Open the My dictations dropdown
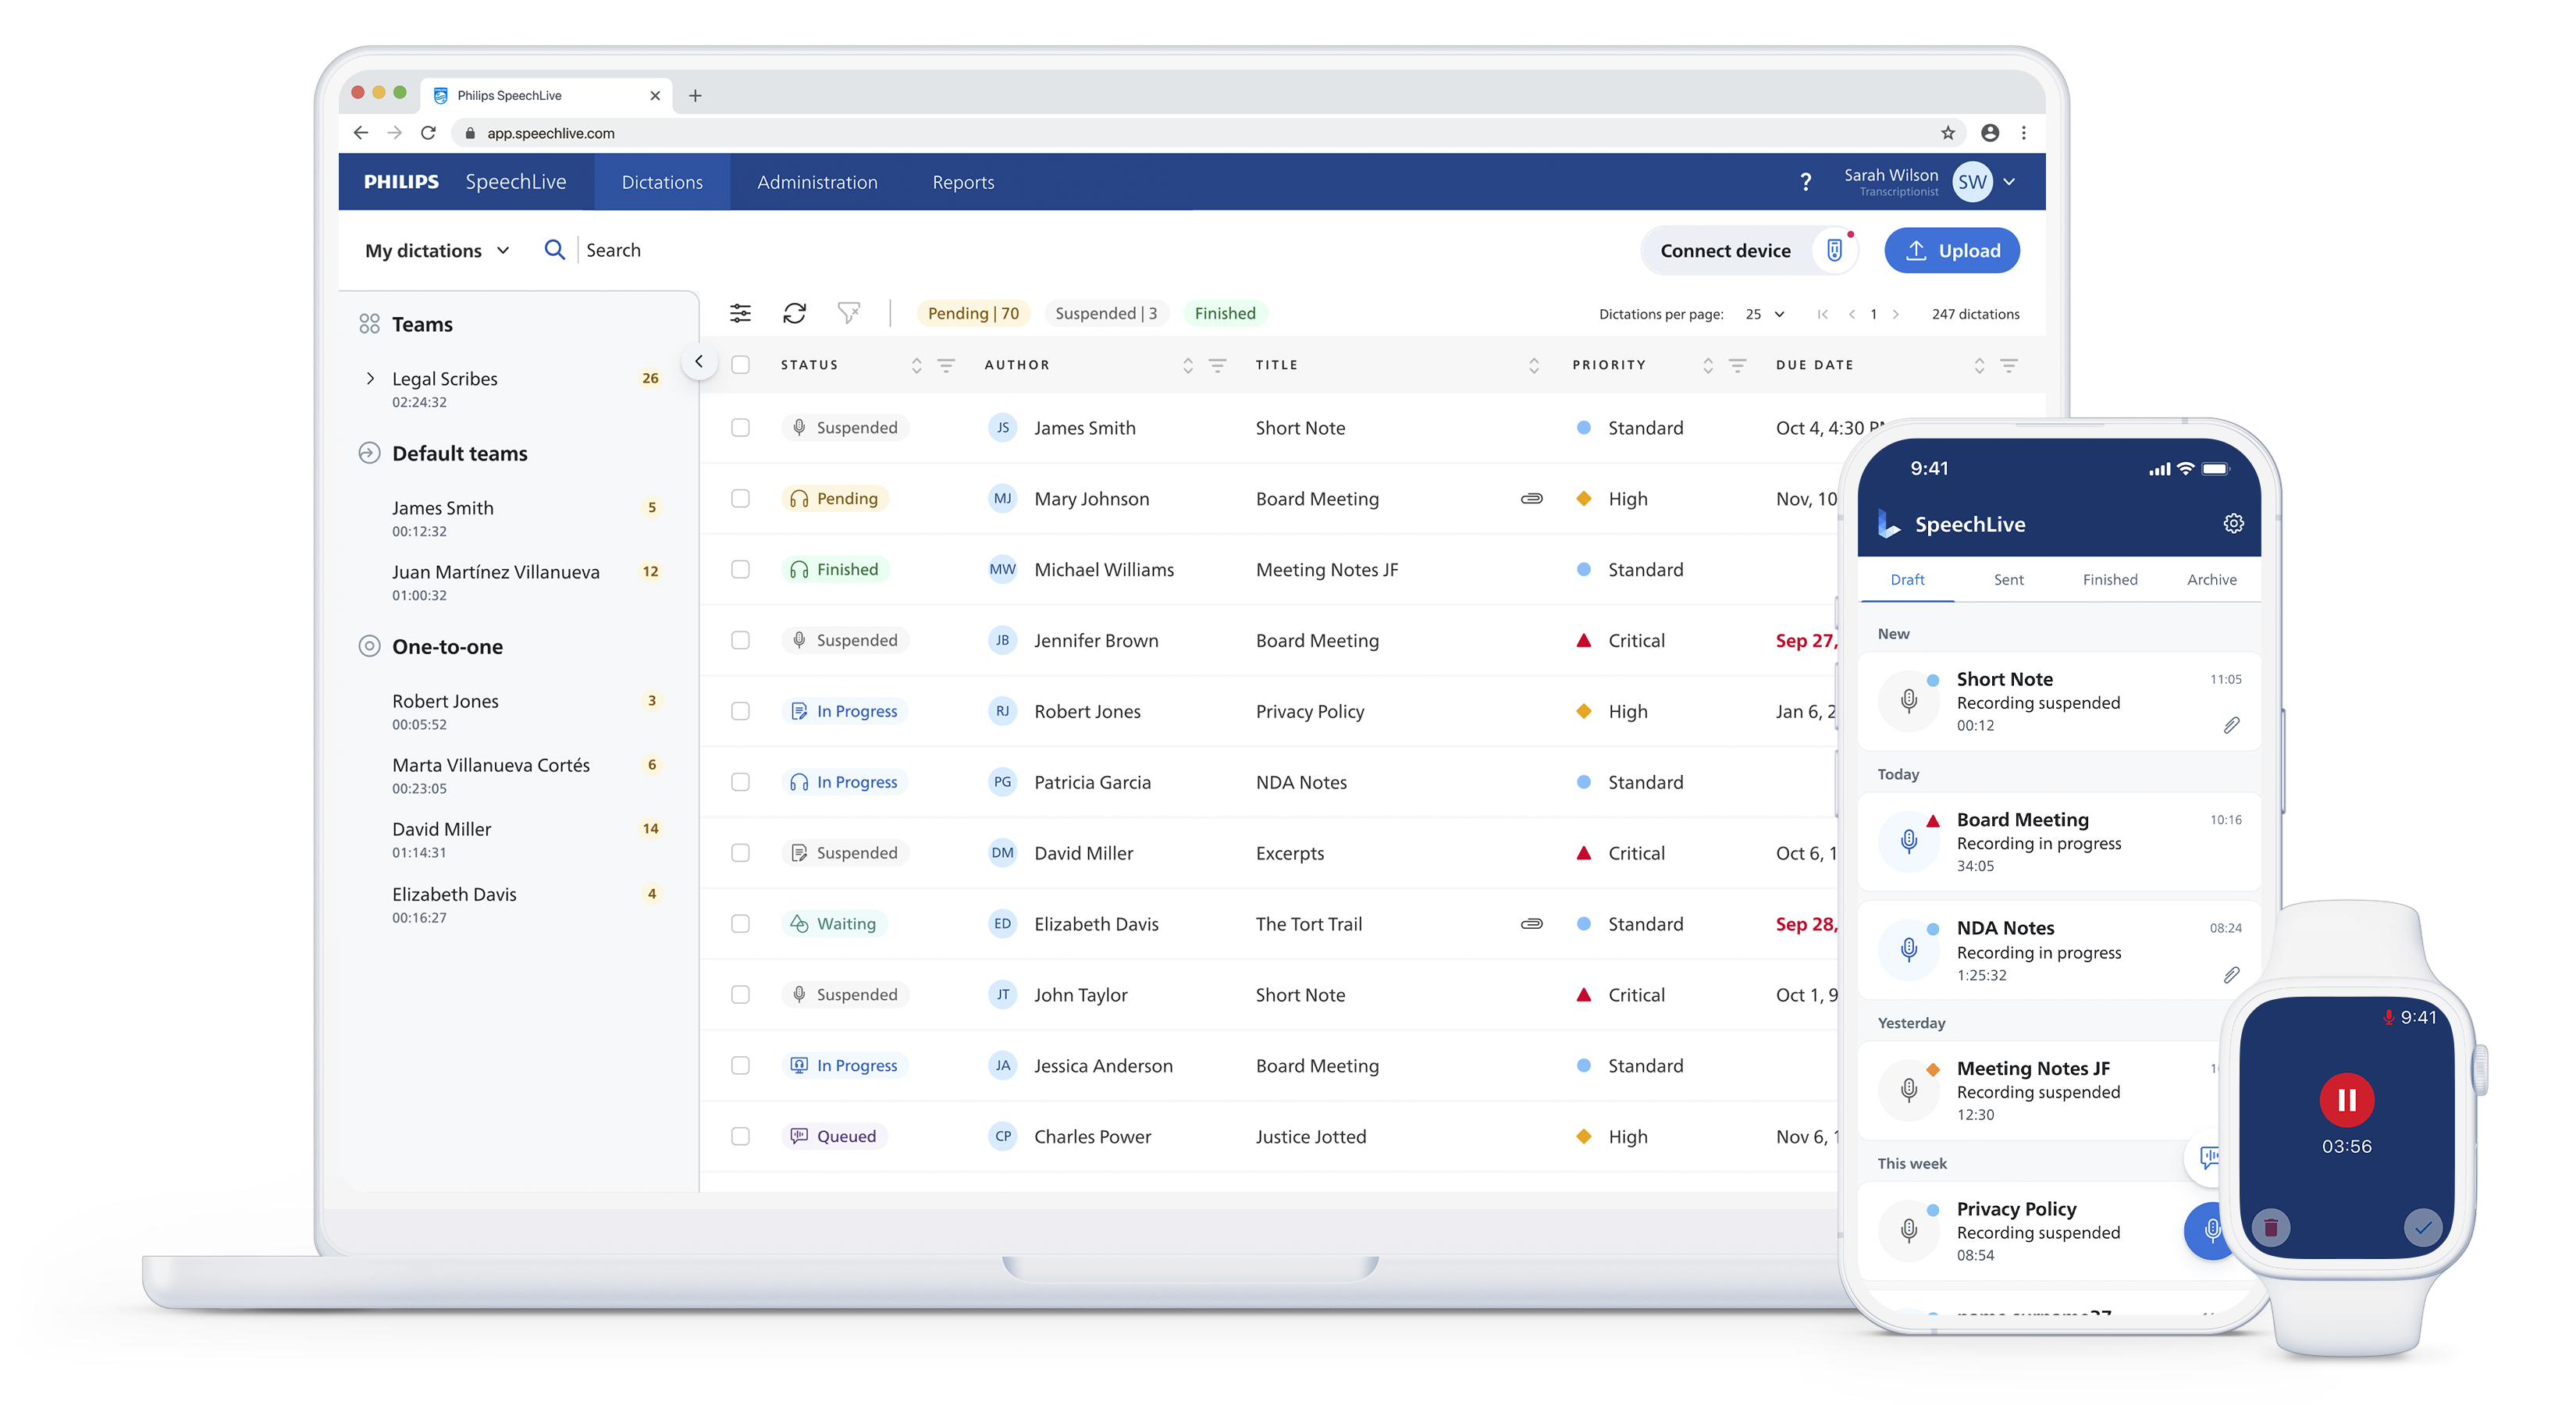The width and height of the screenshot is (2576, 1405). pos(436,250)
